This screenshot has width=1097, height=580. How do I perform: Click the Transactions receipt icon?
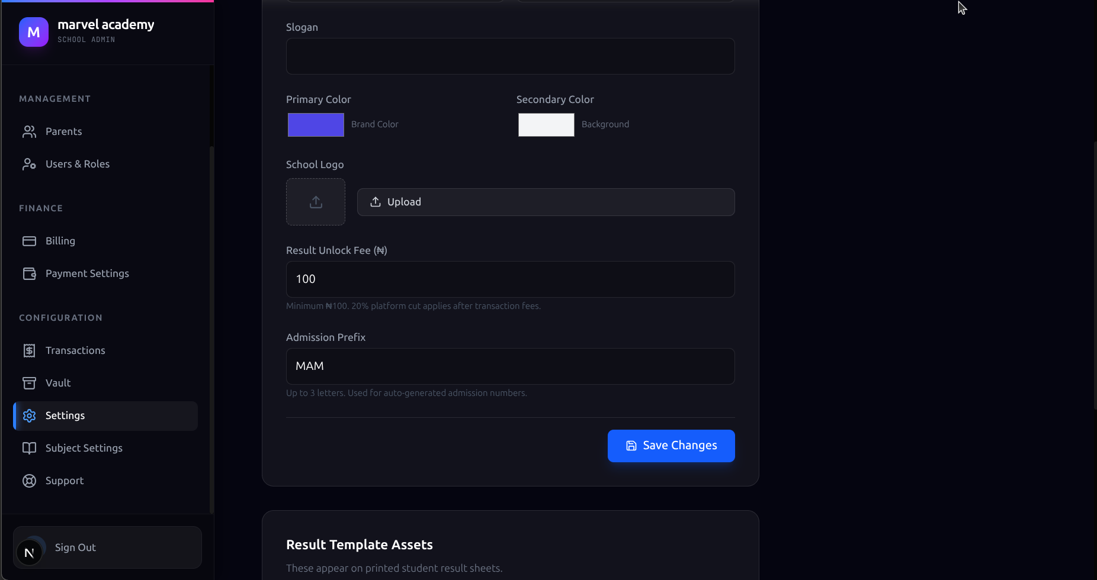pos(29,350)
